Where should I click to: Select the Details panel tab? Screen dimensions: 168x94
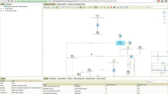point(3,79)
